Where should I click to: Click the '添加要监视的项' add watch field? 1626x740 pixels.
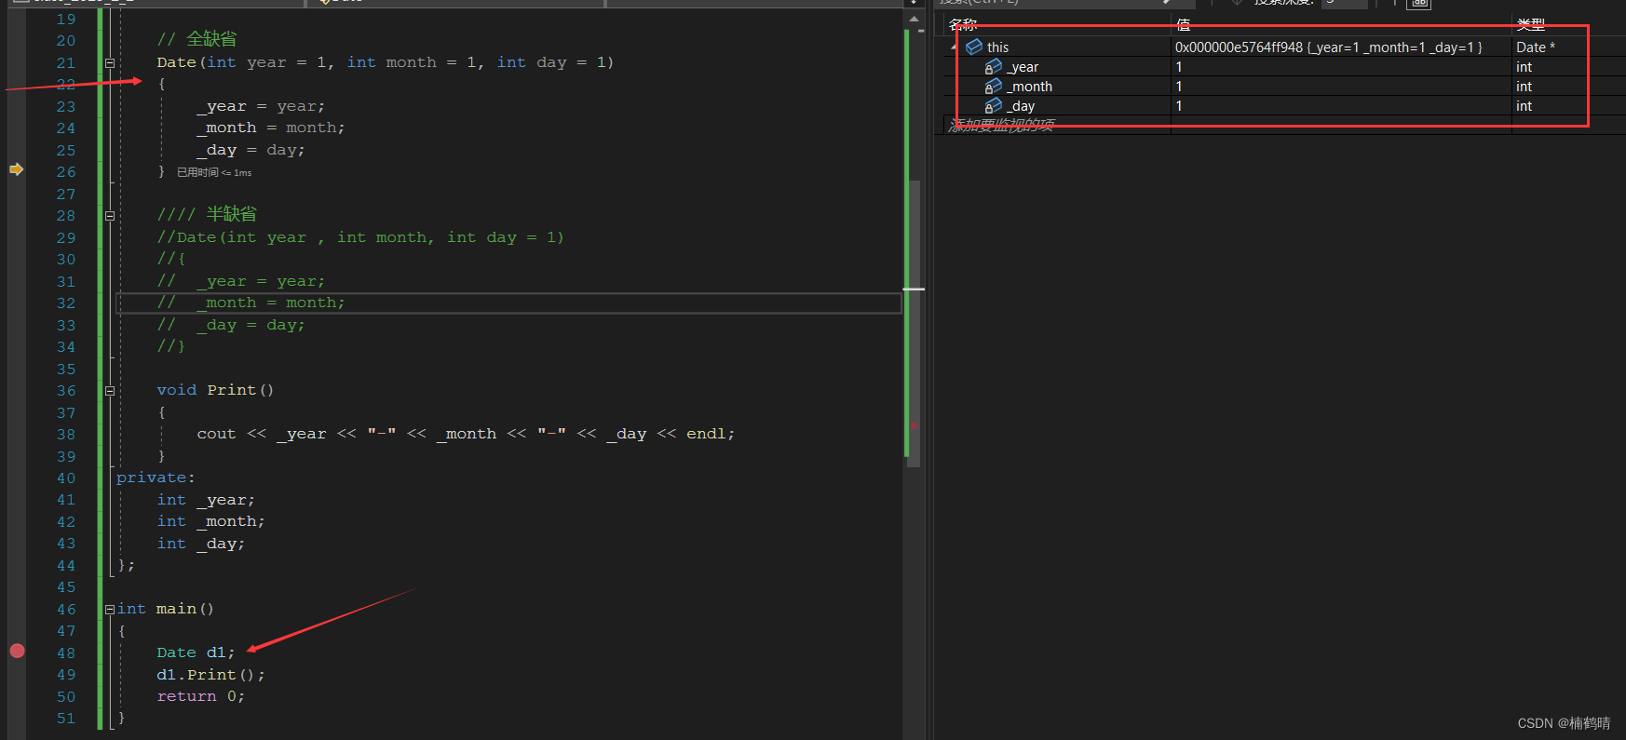coord(1002,126)
